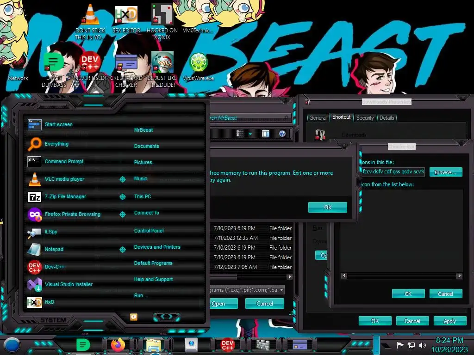Open HxD from the start menu list
Viewport: 474px width, 355px height.
click(x=41, y=302)
